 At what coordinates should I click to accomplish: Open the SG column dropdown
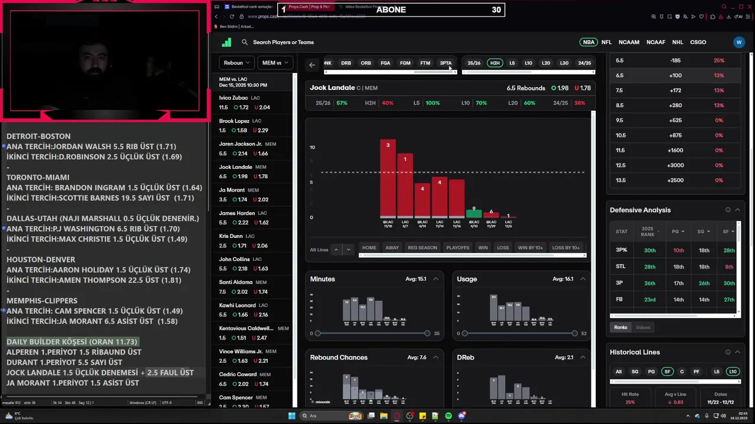tap(704, 231)
